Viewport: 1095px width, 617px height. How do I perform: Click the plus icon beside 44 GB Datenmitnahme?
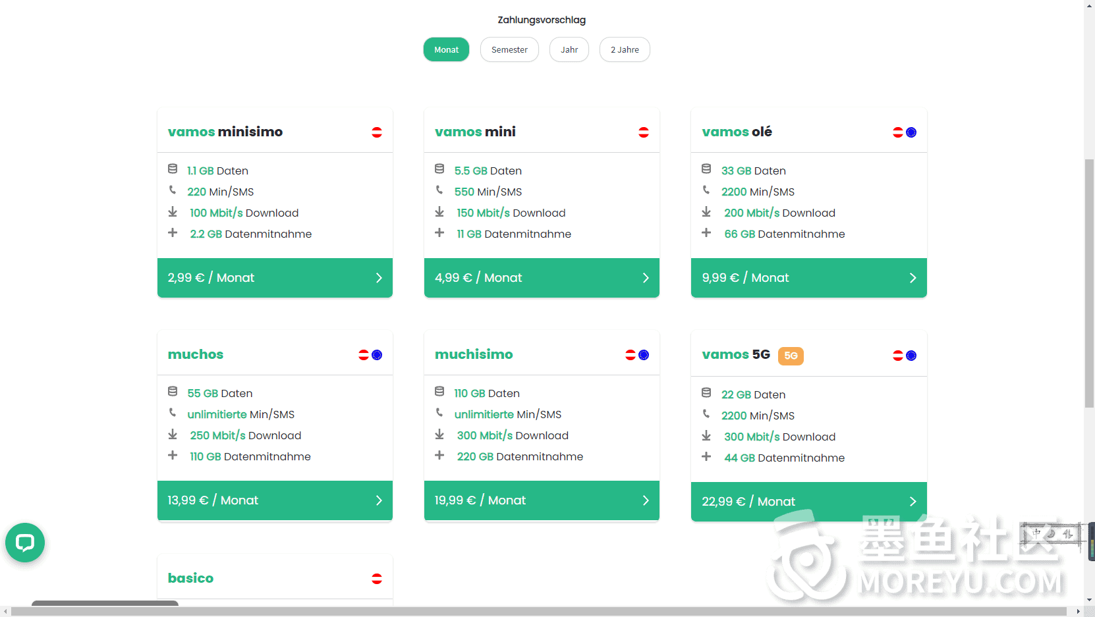(706, 456)
